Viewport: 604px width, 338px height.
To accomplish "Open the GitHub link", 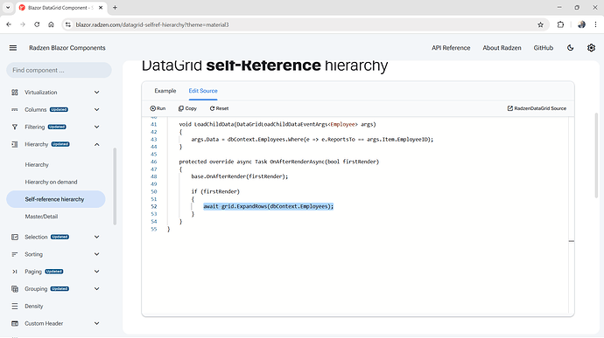I will (x=543, y=48).
